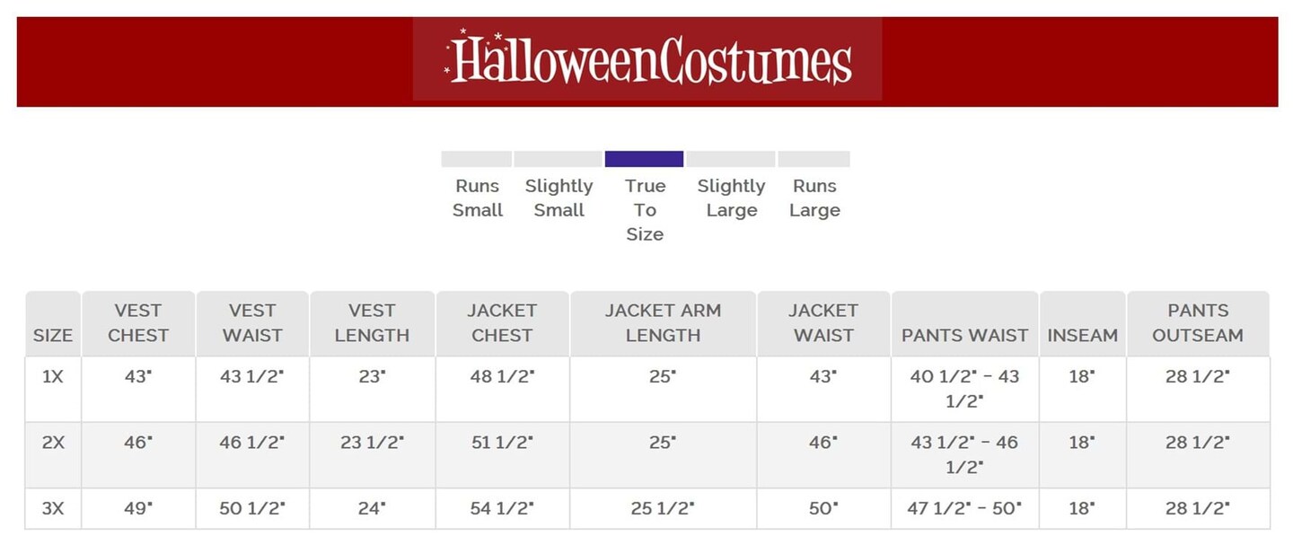
Task: Click the VEST LENGTH header cell
Action: (x=372, y=323)
